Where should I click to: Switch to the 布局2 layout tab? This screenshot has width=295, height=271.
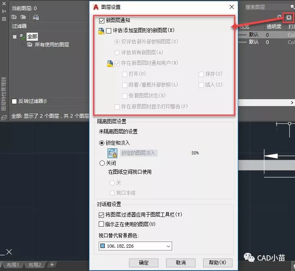(x=34, y=265)
